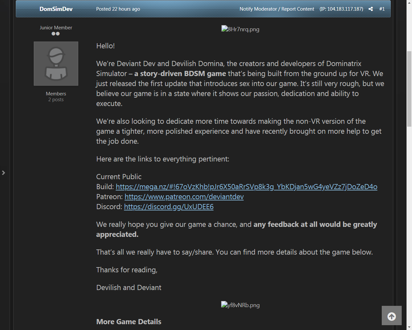The width and height of the screenshot is (412, 330).
Task: Click the Thanks for reading, line
Action: click(x=127, y=270)
